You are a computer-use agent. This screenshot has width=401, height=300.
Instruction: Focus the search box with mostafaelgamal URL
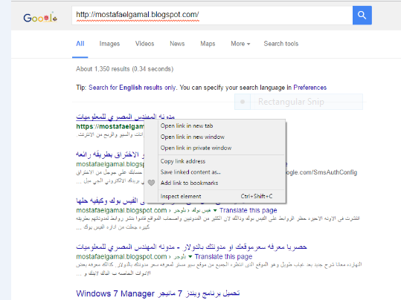click(x=212, y=16)
